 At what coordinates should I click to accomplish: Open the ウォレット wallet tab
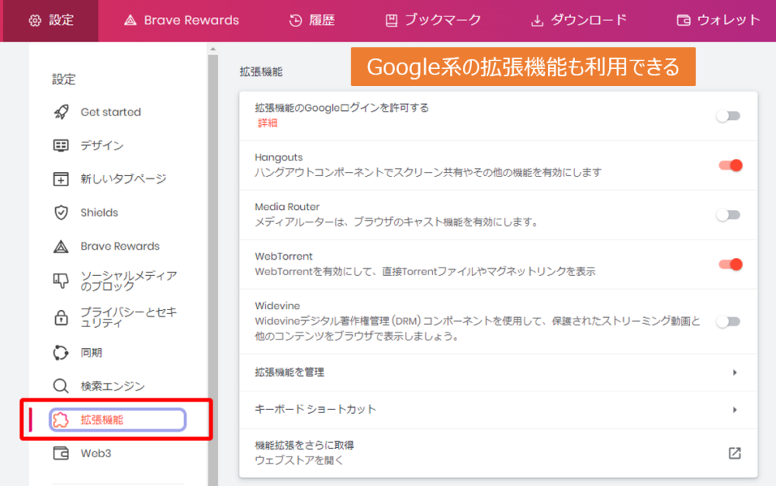[718, 20]
